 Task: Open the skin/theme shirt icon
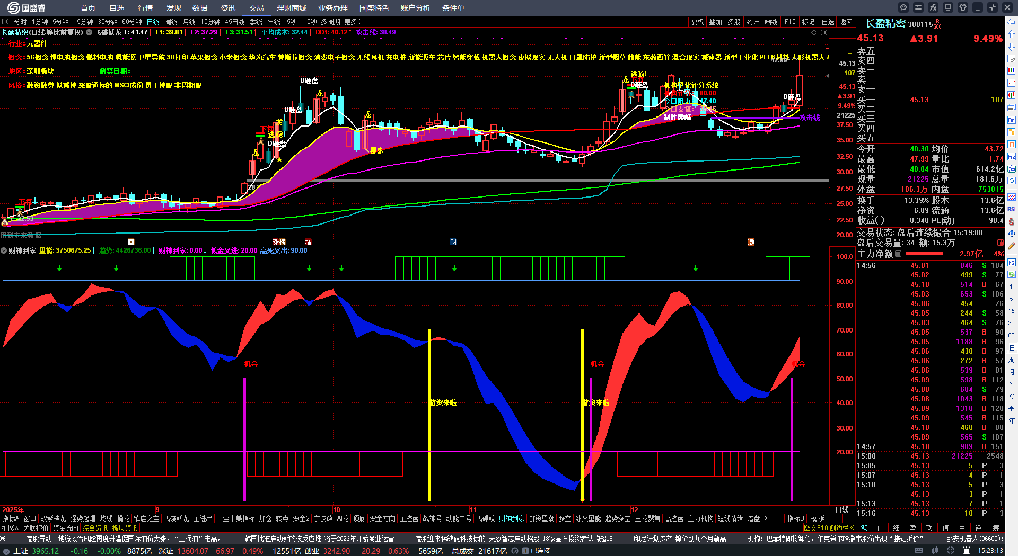pos(963,7)
